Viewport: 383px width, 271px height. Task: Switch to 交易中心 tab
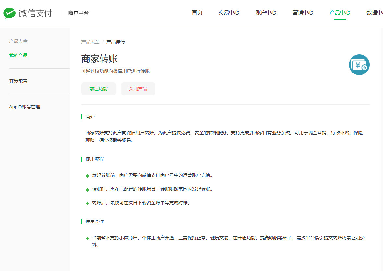pos(229,12)
